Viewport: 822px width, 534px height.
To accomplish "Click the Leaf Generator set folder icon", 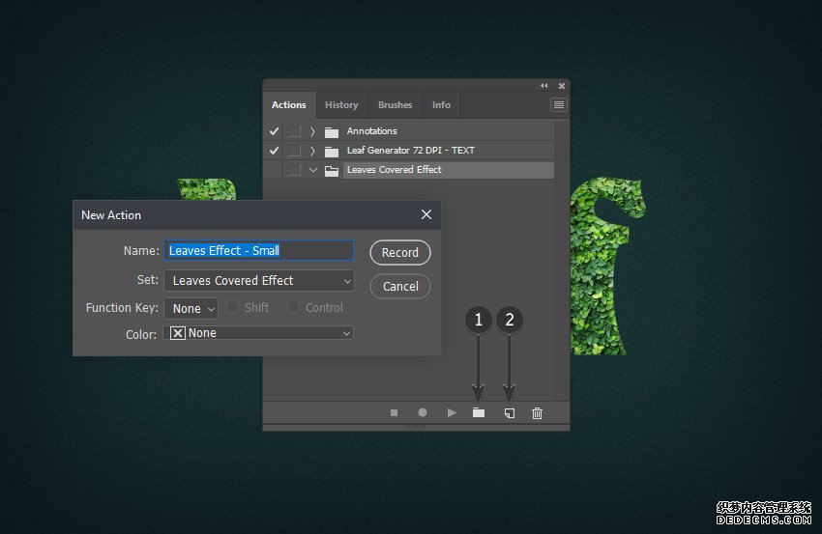I will tap(332, 151).
